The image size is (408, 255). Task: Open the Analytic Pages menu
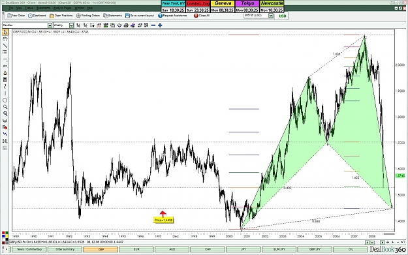(62, 8)
